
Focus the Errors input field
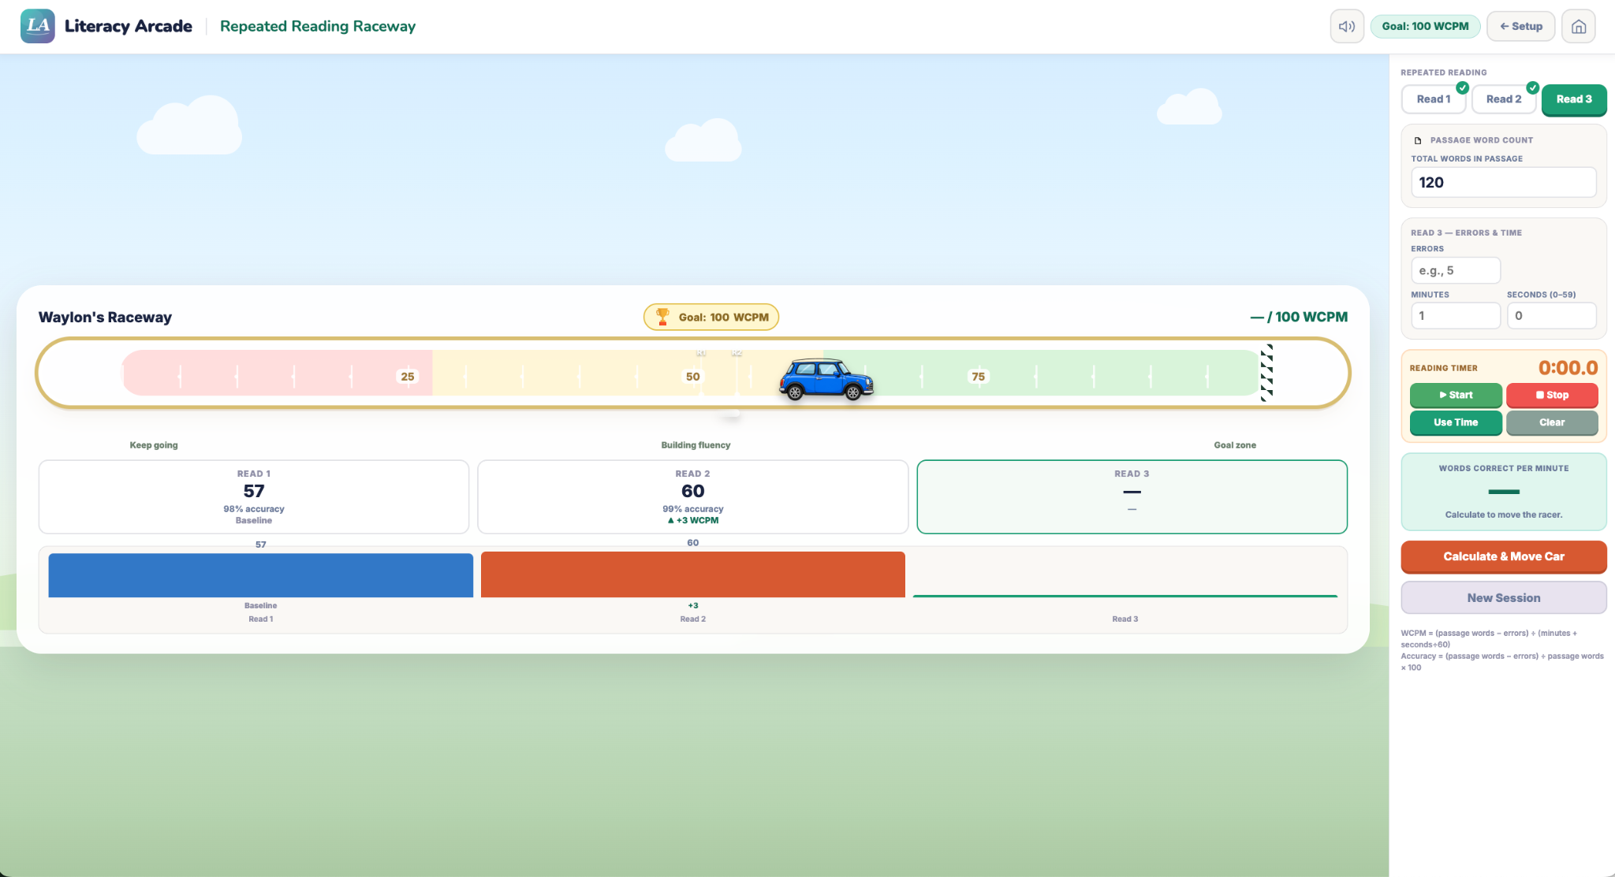[x=1456, y=270]
